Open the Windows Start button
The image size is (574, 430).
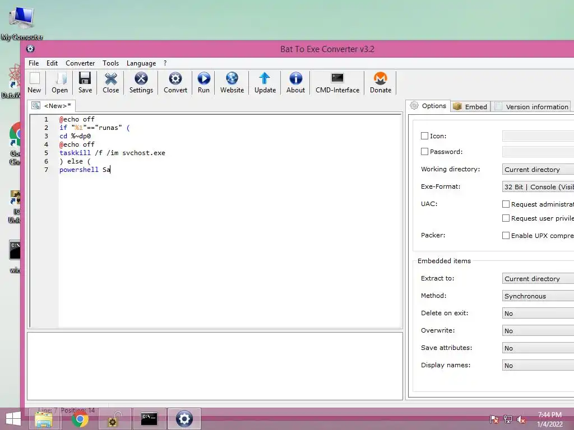(13, 419)
